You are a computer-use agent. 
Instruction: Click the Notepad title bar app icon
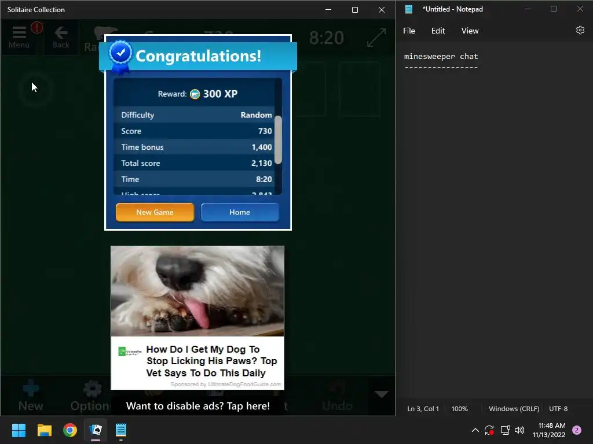click(409, 9)
